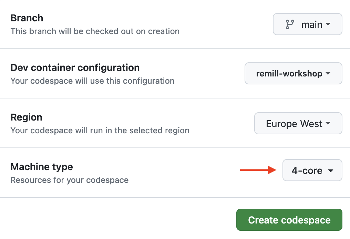Click the git branch icon beside main

(x=290, y=24)
